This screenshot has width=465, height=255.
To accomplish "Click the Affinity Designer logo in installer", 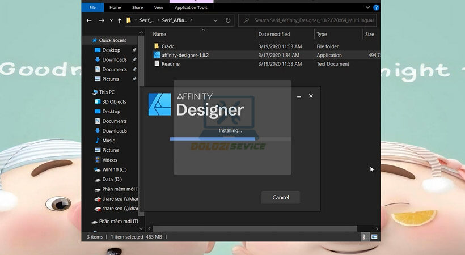I will pos(159,104).
